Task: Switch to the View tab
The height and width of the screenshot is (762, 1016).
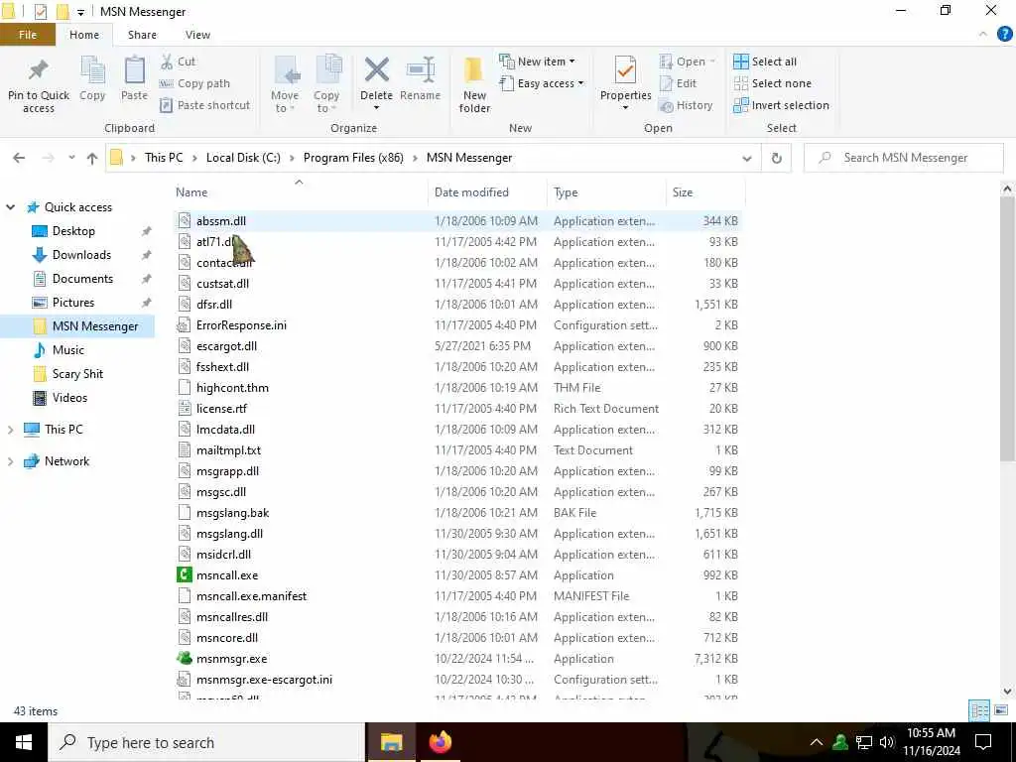Action: pyautogui.click(x=197, y=35)
